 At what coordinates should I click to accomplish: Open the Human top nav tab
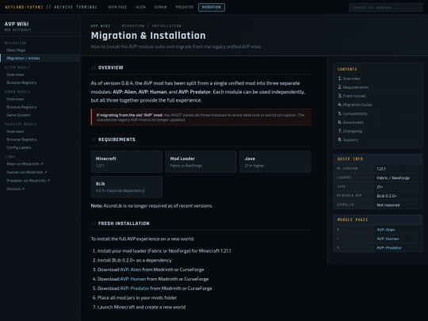[x=160, y=7]
